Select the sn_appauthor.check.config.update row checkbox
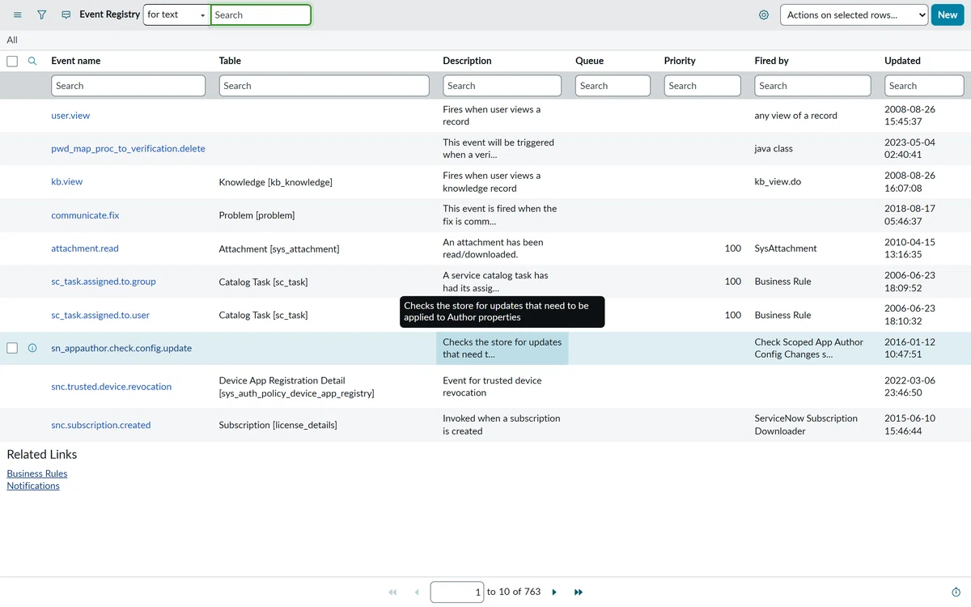971x607 pixels. click(x=12, y=348)
